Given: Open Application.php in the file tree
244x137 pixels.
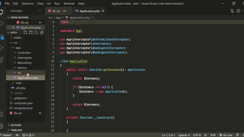Looking at the screenshot, I should pyautogui.click(x=26, y=78).
